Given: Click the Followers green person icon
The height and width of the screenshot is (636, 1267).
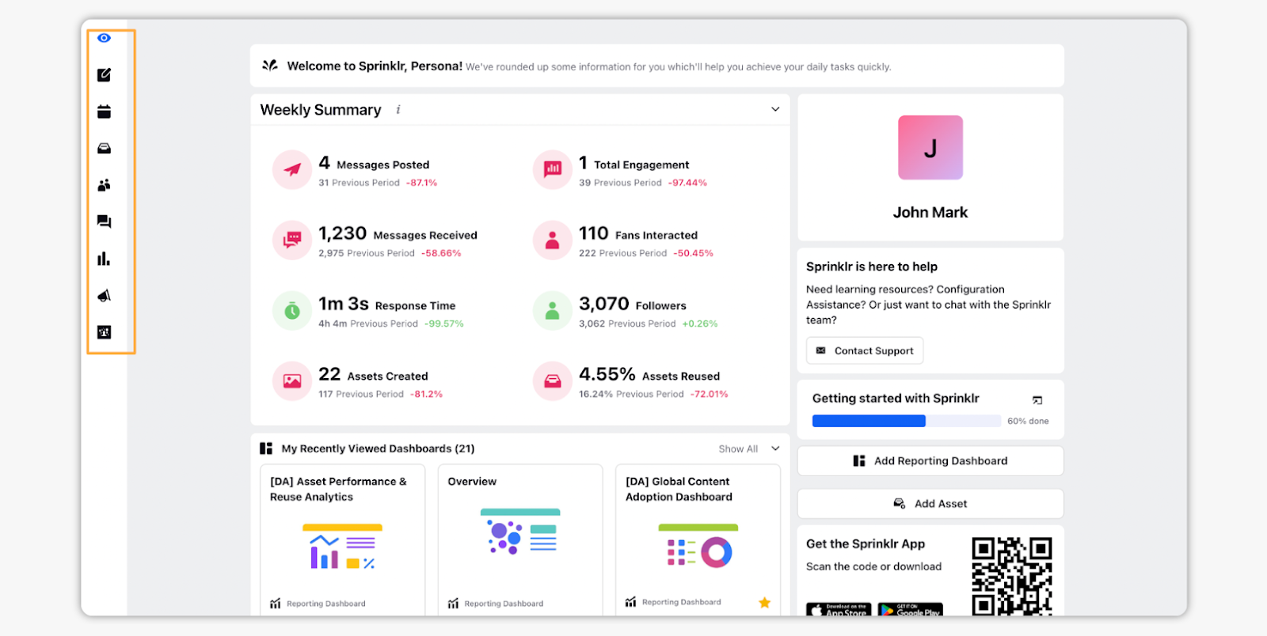Looking at the screenshot, I should coord(553,311).
